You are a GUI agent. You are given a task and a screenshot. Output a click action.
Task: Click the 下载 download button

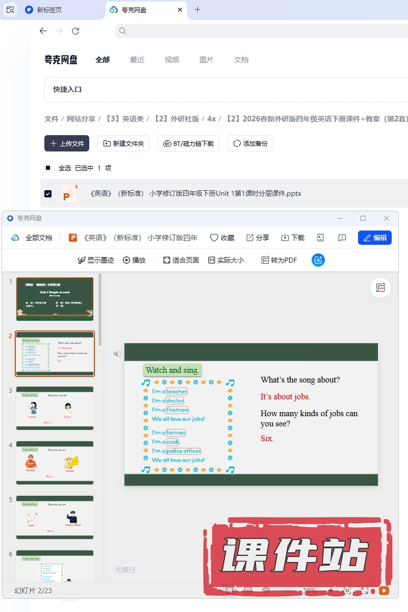(293, 238)
